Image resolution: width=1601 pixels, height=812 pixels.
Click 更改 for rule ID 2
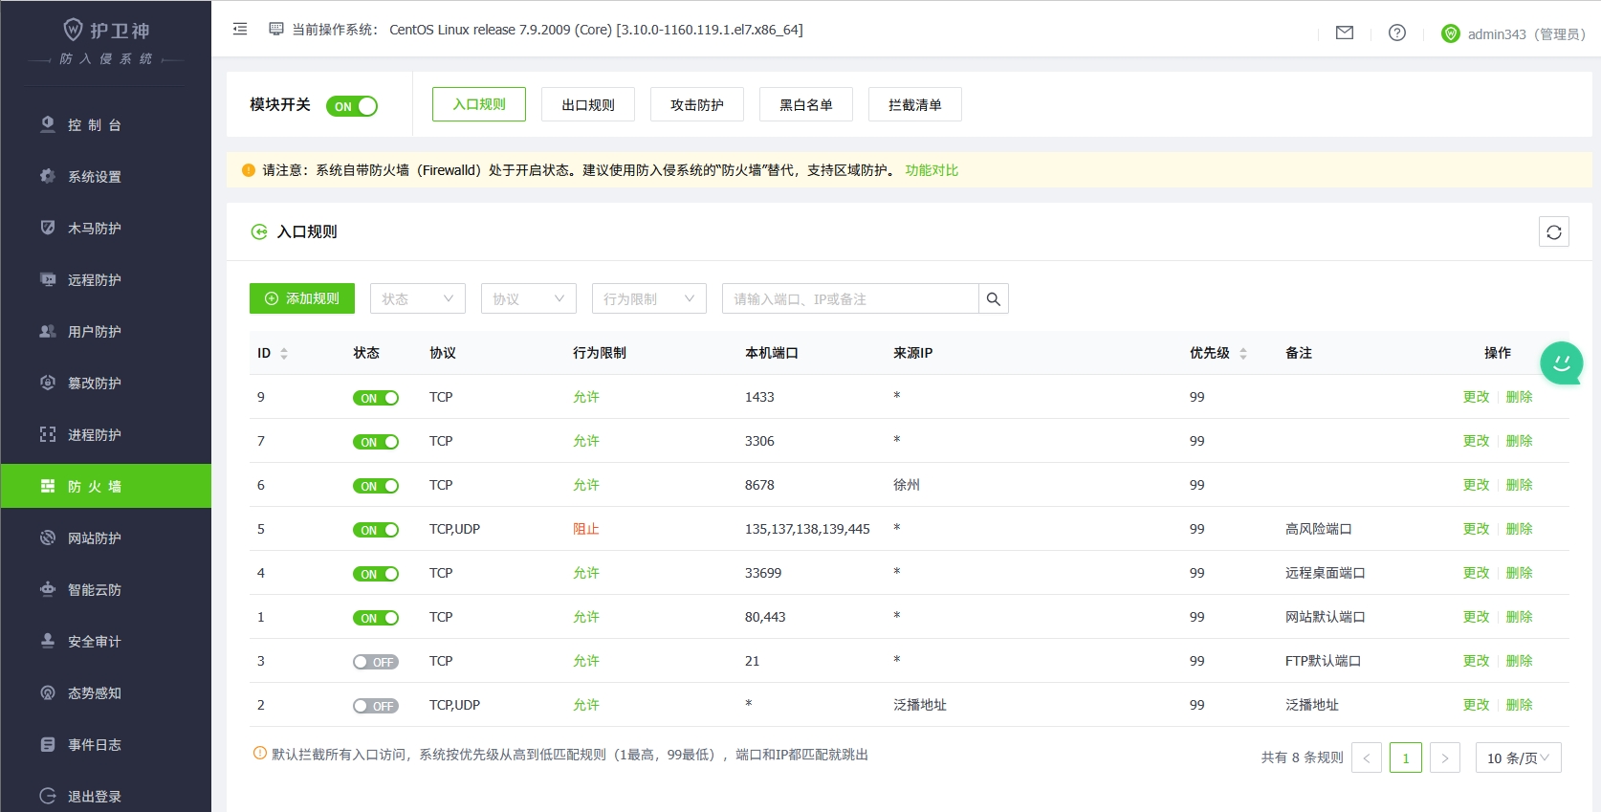pos(1476,705)
